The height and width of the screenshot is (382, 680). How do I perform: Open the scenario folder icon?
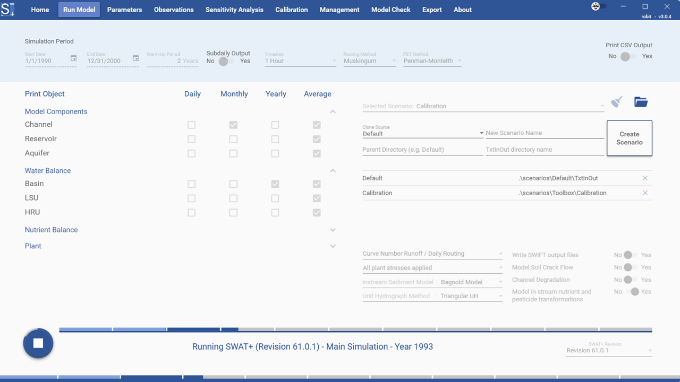[x=641, y=102]
